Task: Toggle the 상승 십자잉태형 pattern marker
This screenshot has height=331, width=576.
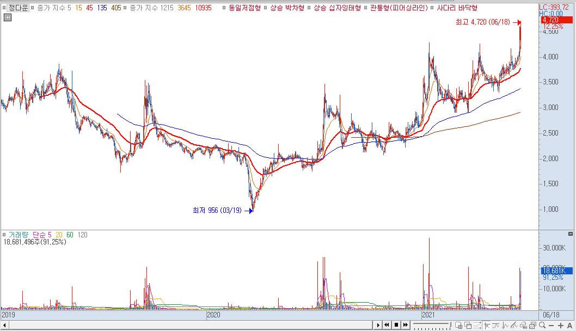Action: coord(309,8)
